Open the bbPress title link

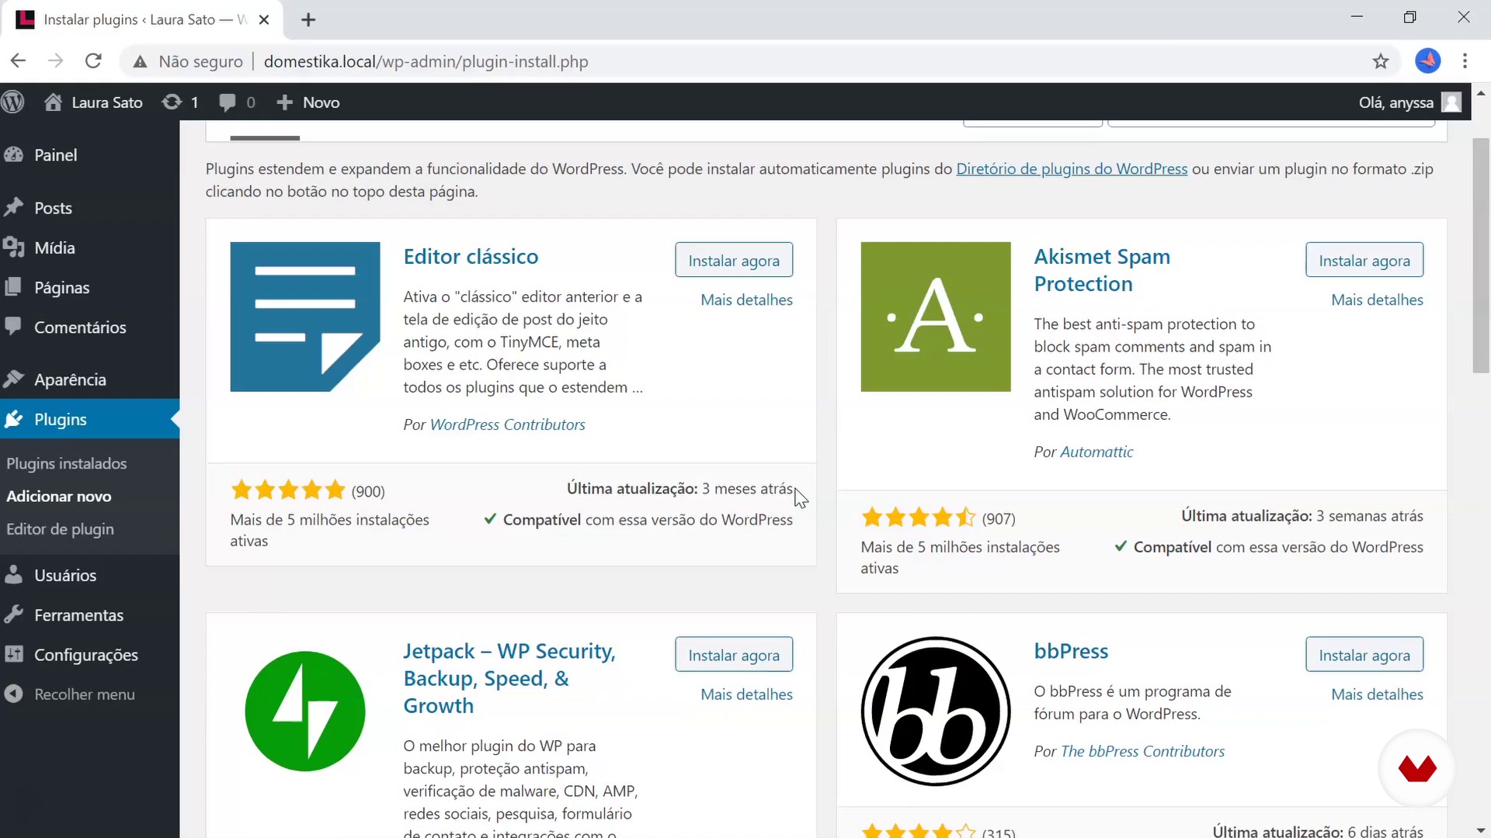[1071, 651]
